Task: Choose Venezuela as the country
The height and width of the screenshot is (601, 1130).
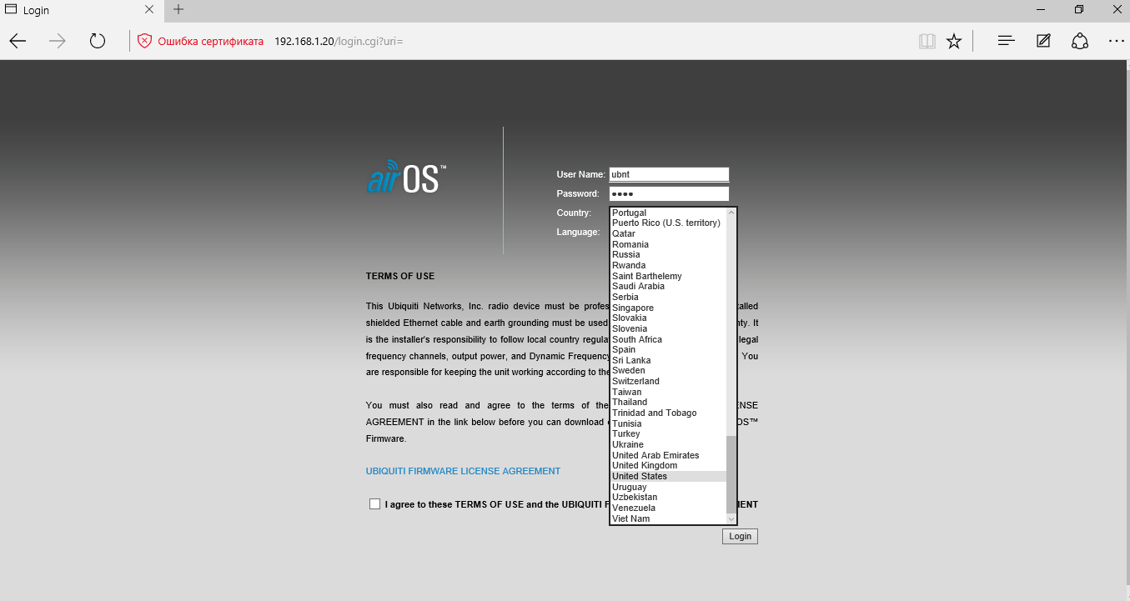Action: coord(668,508)
